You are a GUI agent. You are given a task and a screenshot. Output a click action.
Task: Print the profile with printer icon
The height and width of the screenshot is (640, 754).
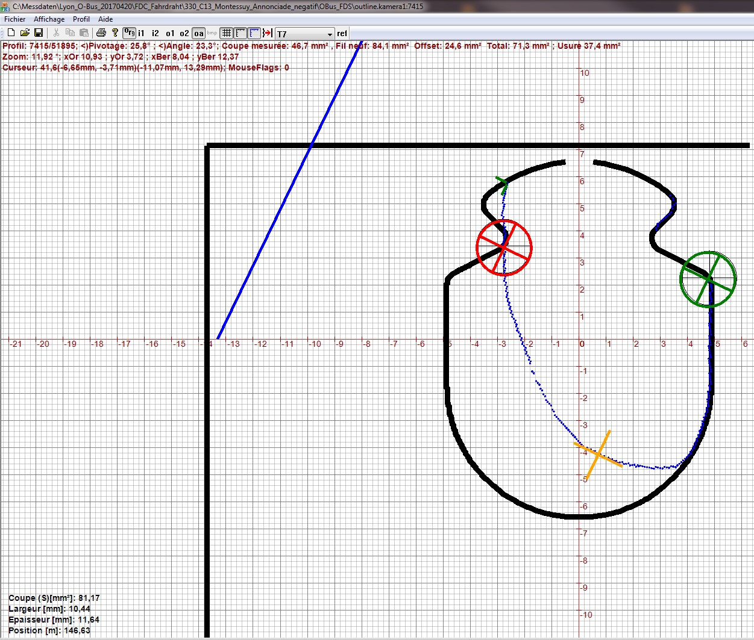pos(101,33)
